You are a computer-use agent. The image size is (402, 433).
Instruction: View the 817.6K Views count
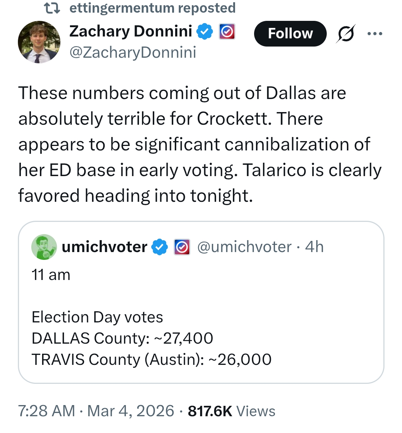point(231,411)
